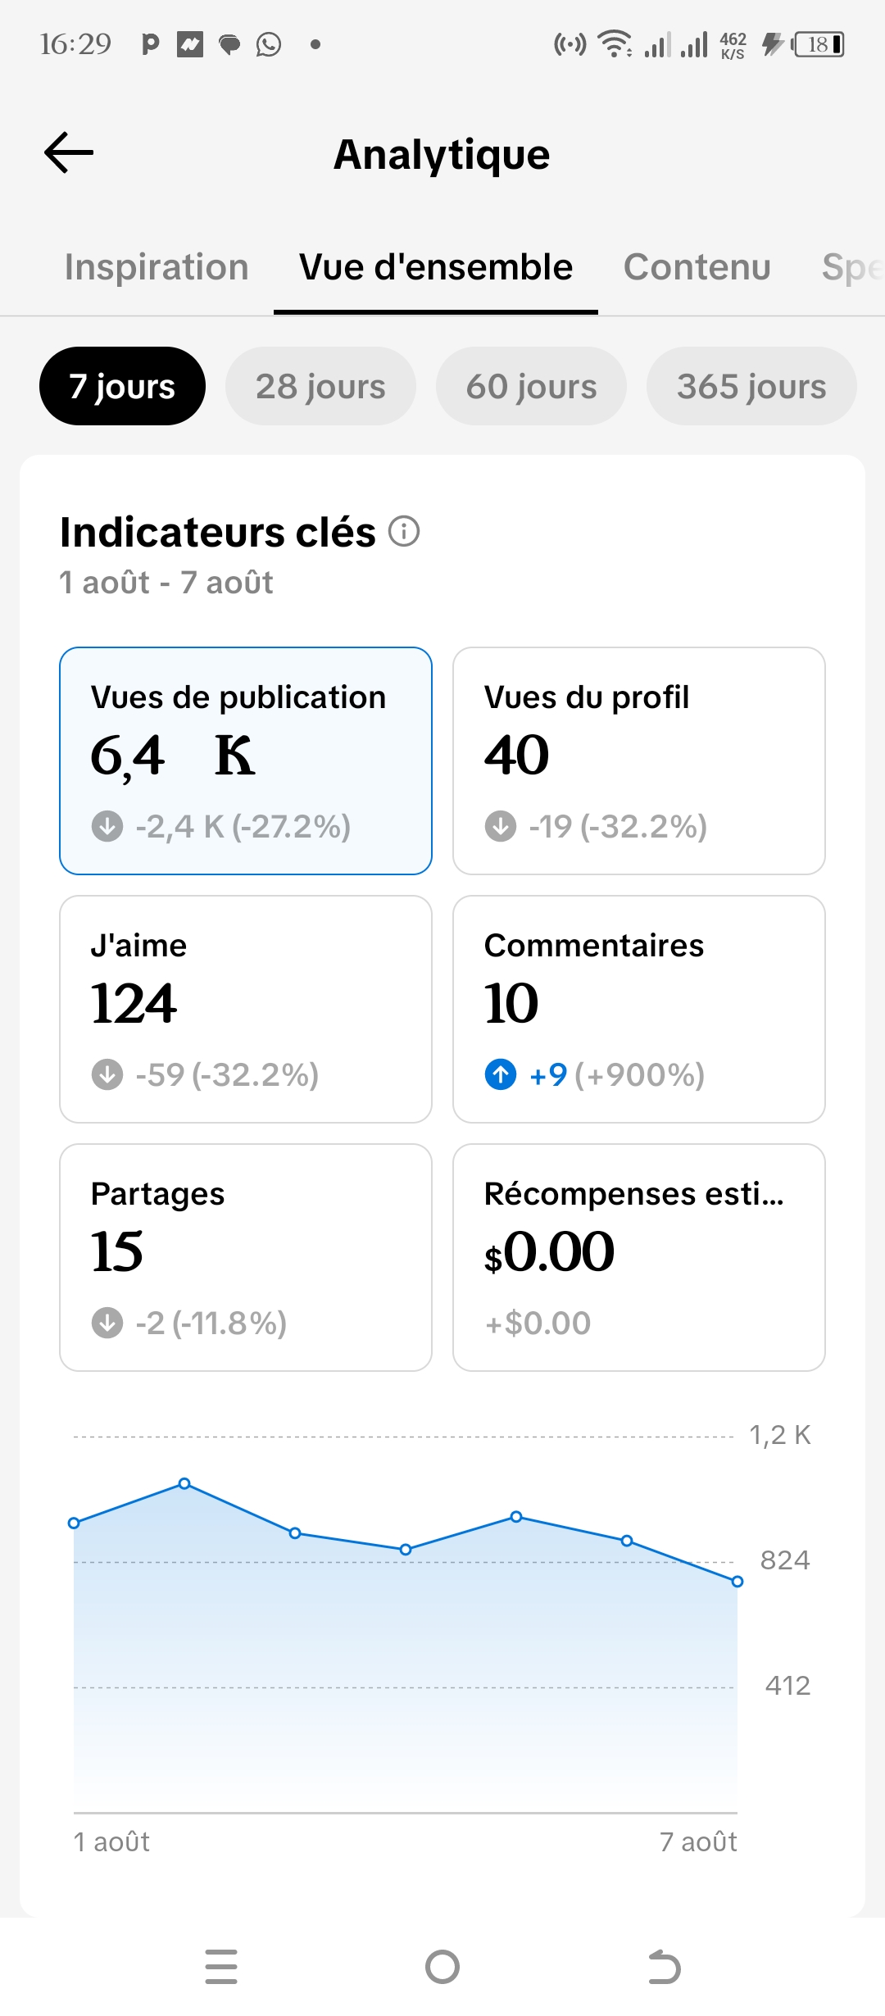Open the Indicateurs clés info icon
885x2016 pixels.
(x=404, y=531)
